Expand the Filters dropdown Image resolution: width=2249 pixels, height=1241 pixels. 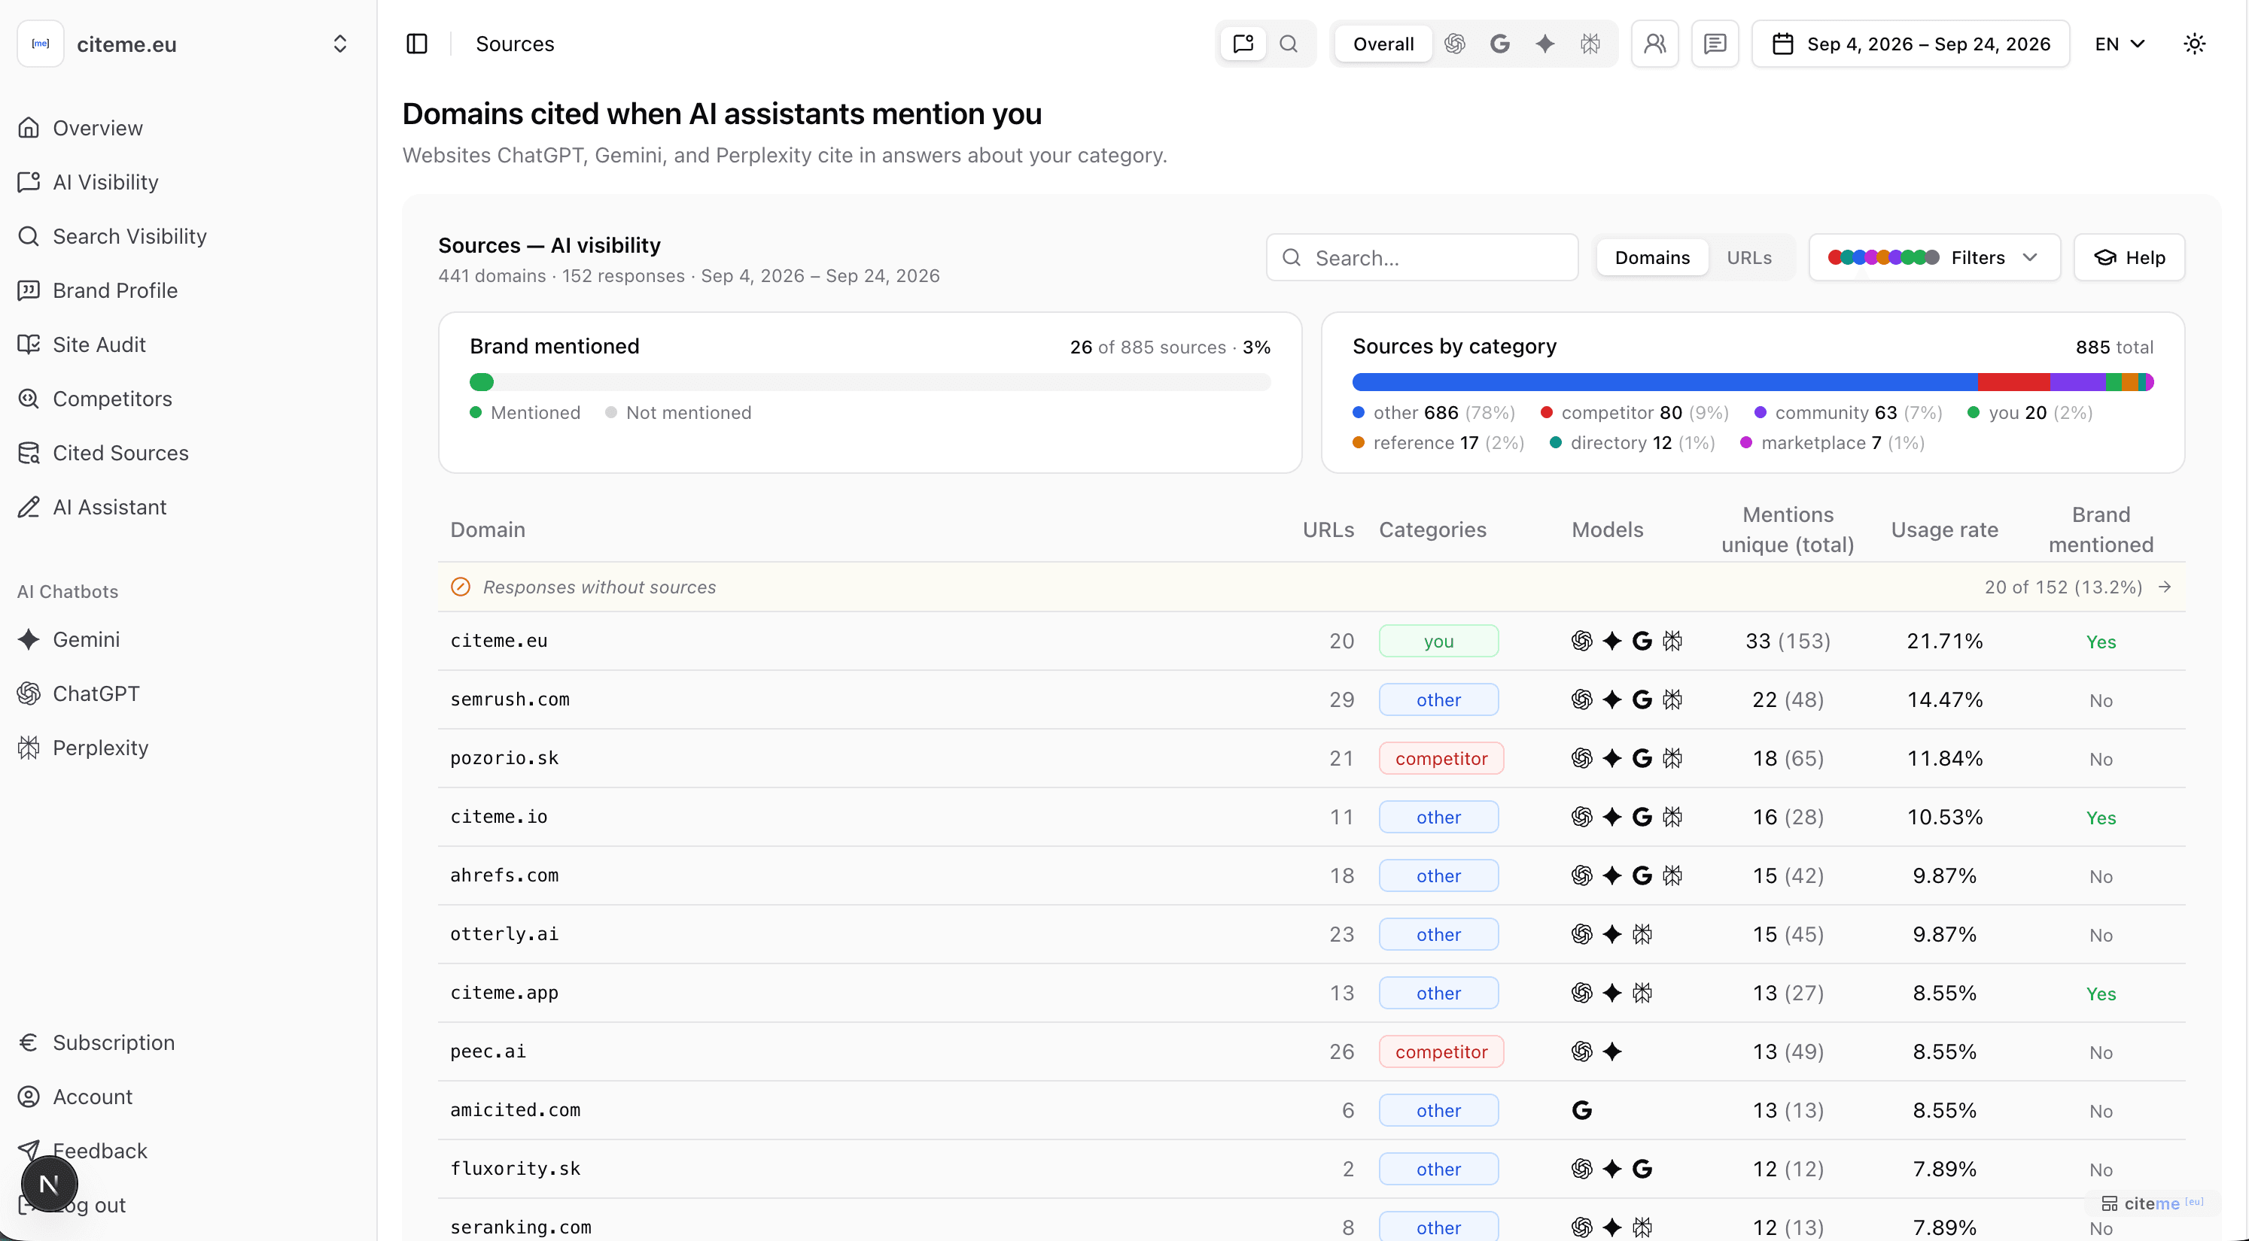1934,257
